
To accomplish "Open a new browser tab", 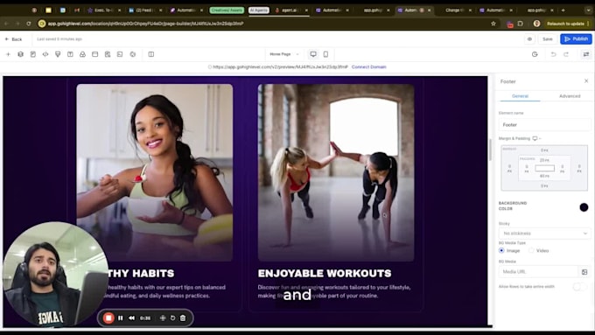I will (563, 10).
